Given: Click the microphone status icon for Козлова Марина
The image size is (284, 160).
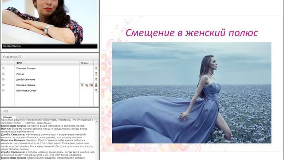Looking at the screenshot, I should [82, 85].
